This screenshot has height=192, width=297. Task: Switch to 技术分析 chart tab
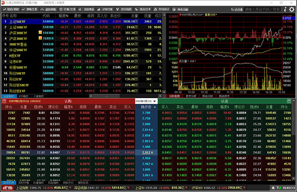[x=191, y=96]
